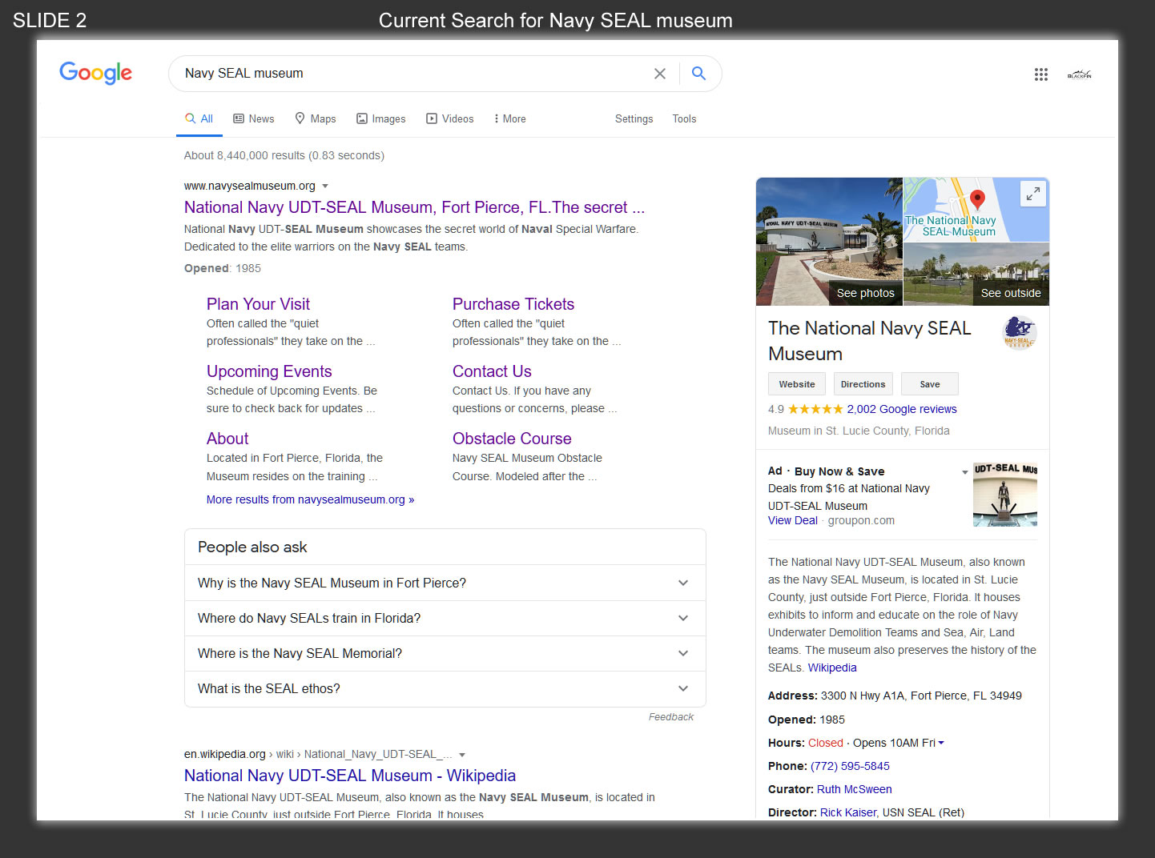
Task: Click the Google logo
Action: point(95,73)
